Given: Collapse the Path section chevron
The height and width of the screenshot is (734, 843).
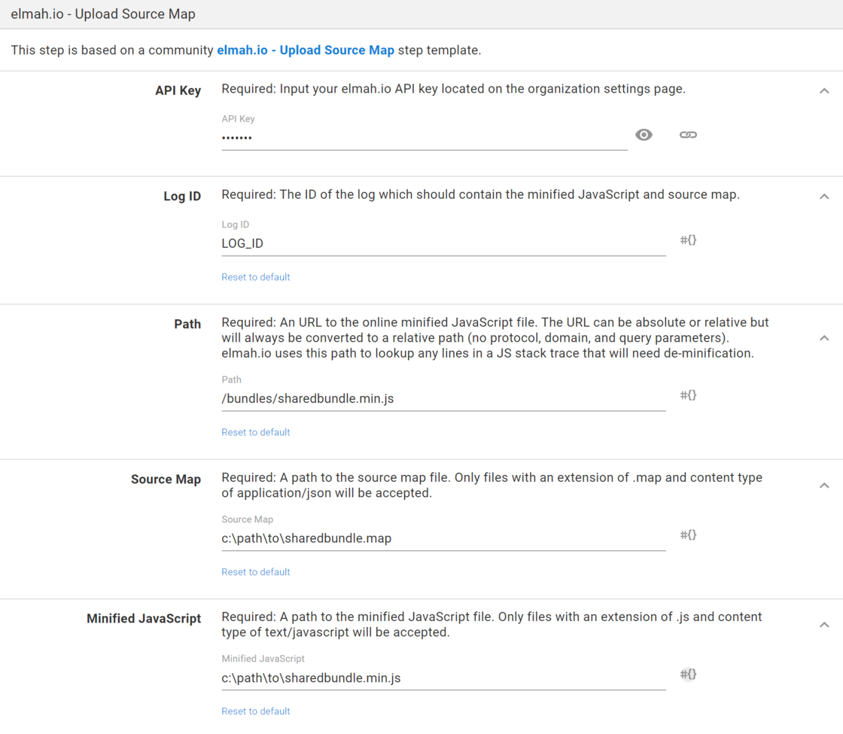Looking at the screenshot, I should pyautogui.click(x=824, y=338).
